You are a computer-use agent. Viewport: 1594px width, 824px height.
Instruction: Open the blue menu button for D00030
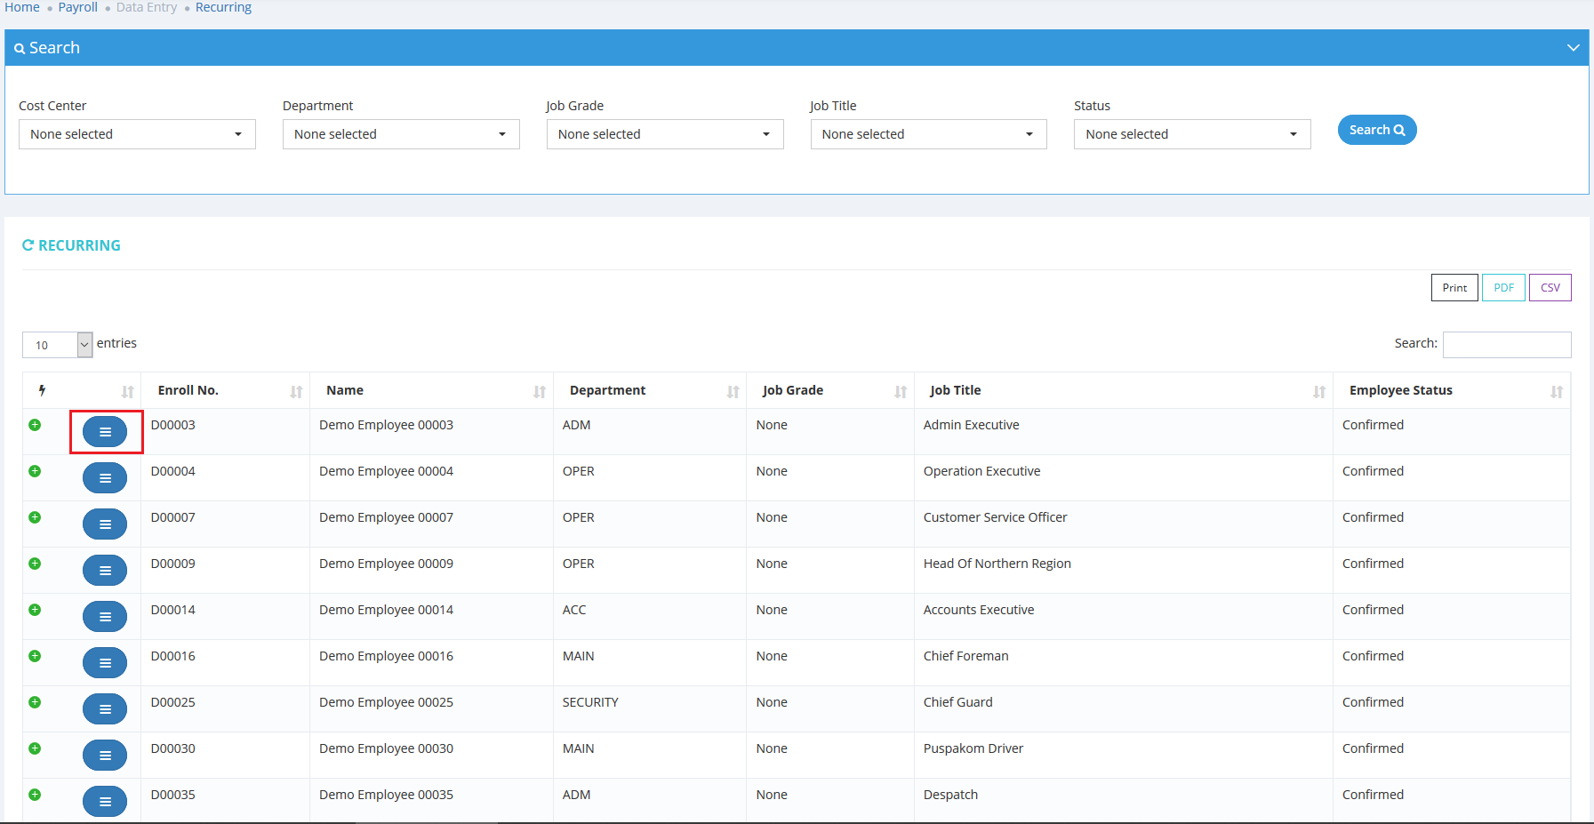pyautogui.click(x=105, y=756)
